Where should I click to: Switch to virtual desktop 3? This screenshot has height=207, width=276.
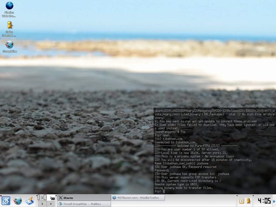pos(42,204)
